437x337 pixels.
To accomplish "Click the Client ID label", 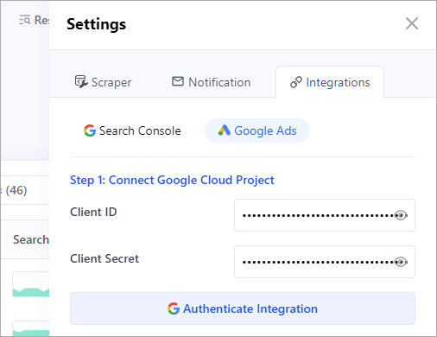I will coord(93,212).
